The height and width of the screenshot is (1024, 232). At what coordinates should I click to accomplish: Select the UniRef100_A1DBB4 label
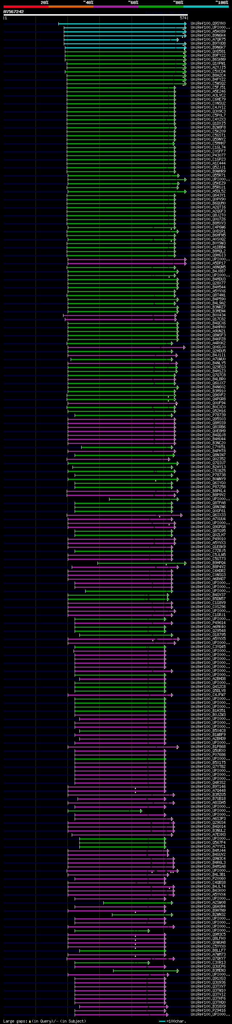pos(208,247)
